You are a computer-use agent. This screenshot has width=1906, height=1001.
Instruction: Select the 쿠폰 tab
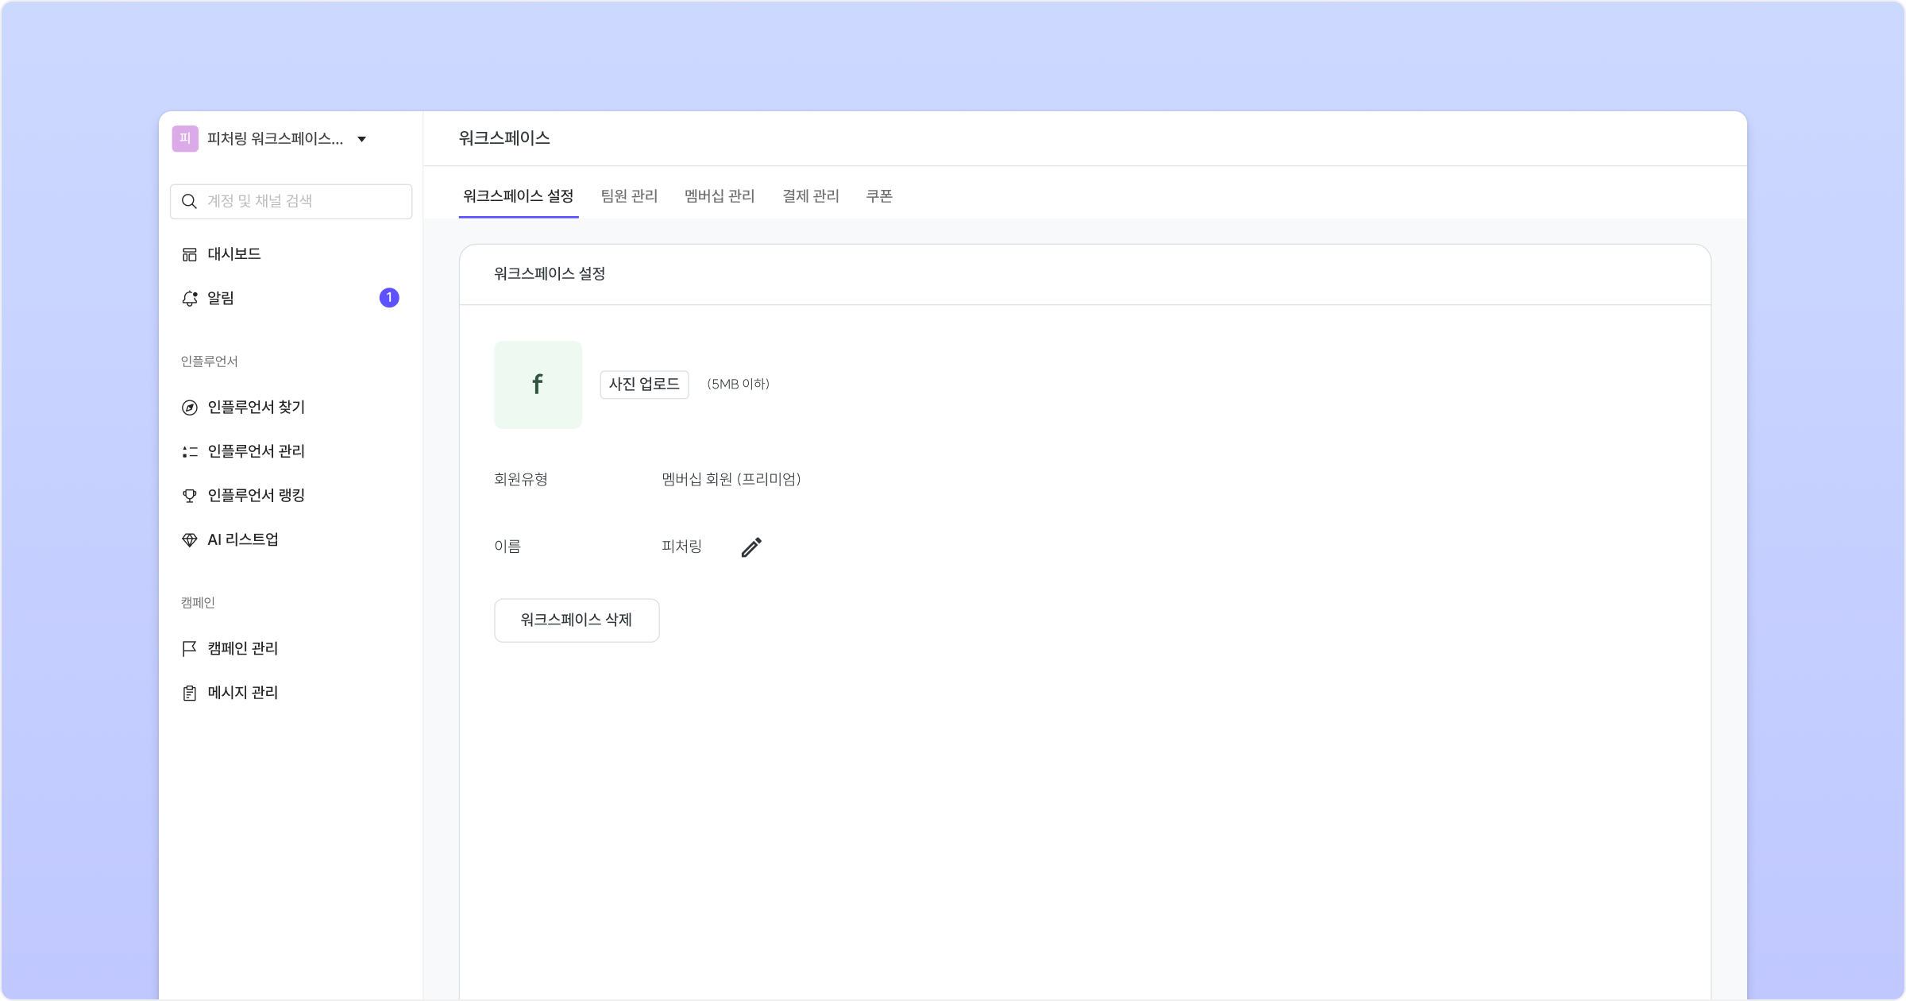point(879,196)
